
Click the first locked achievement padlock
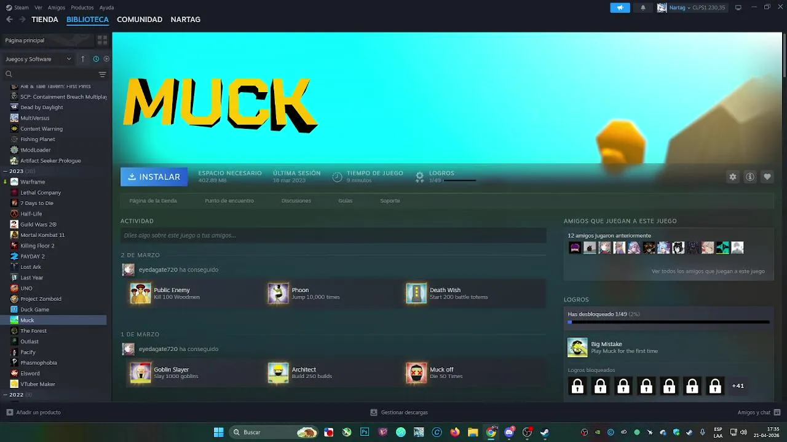point(577,386)
